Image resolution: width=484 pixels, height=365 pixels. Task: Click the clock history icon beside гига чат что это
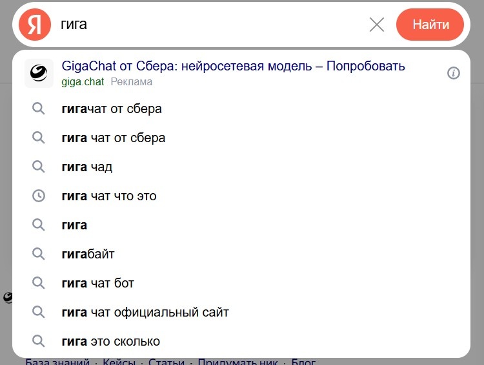click(39, 196)
